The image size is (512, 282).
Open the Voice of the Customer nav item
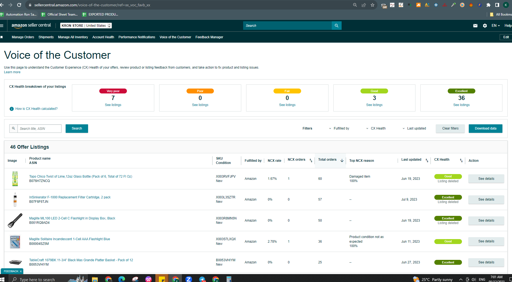(175, 37)
